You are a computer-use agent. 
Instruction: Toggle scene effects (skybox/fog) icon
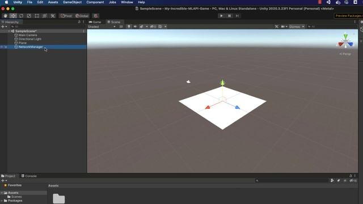click(x=141, y=27)
